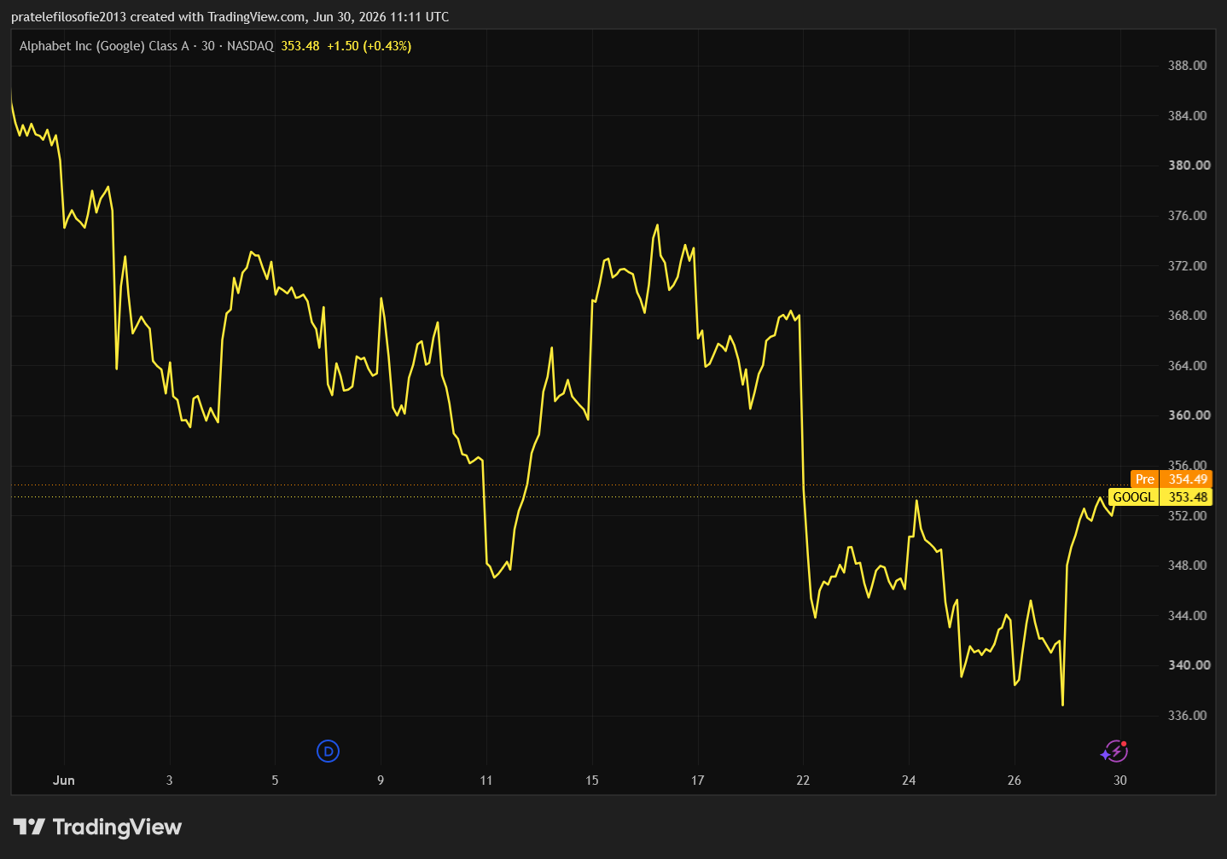This screenshot has height=859, width=1227.
Task: Click the blue dividend 'D' marker
Action: [328, 752]
